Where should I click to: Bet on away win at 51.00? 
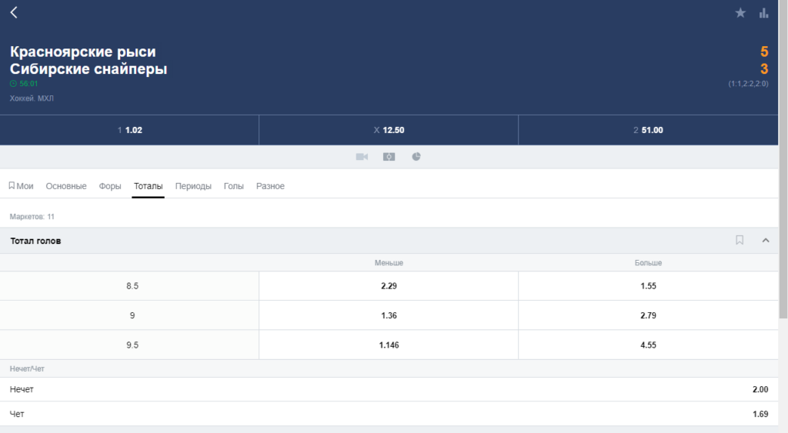[648, 130]
